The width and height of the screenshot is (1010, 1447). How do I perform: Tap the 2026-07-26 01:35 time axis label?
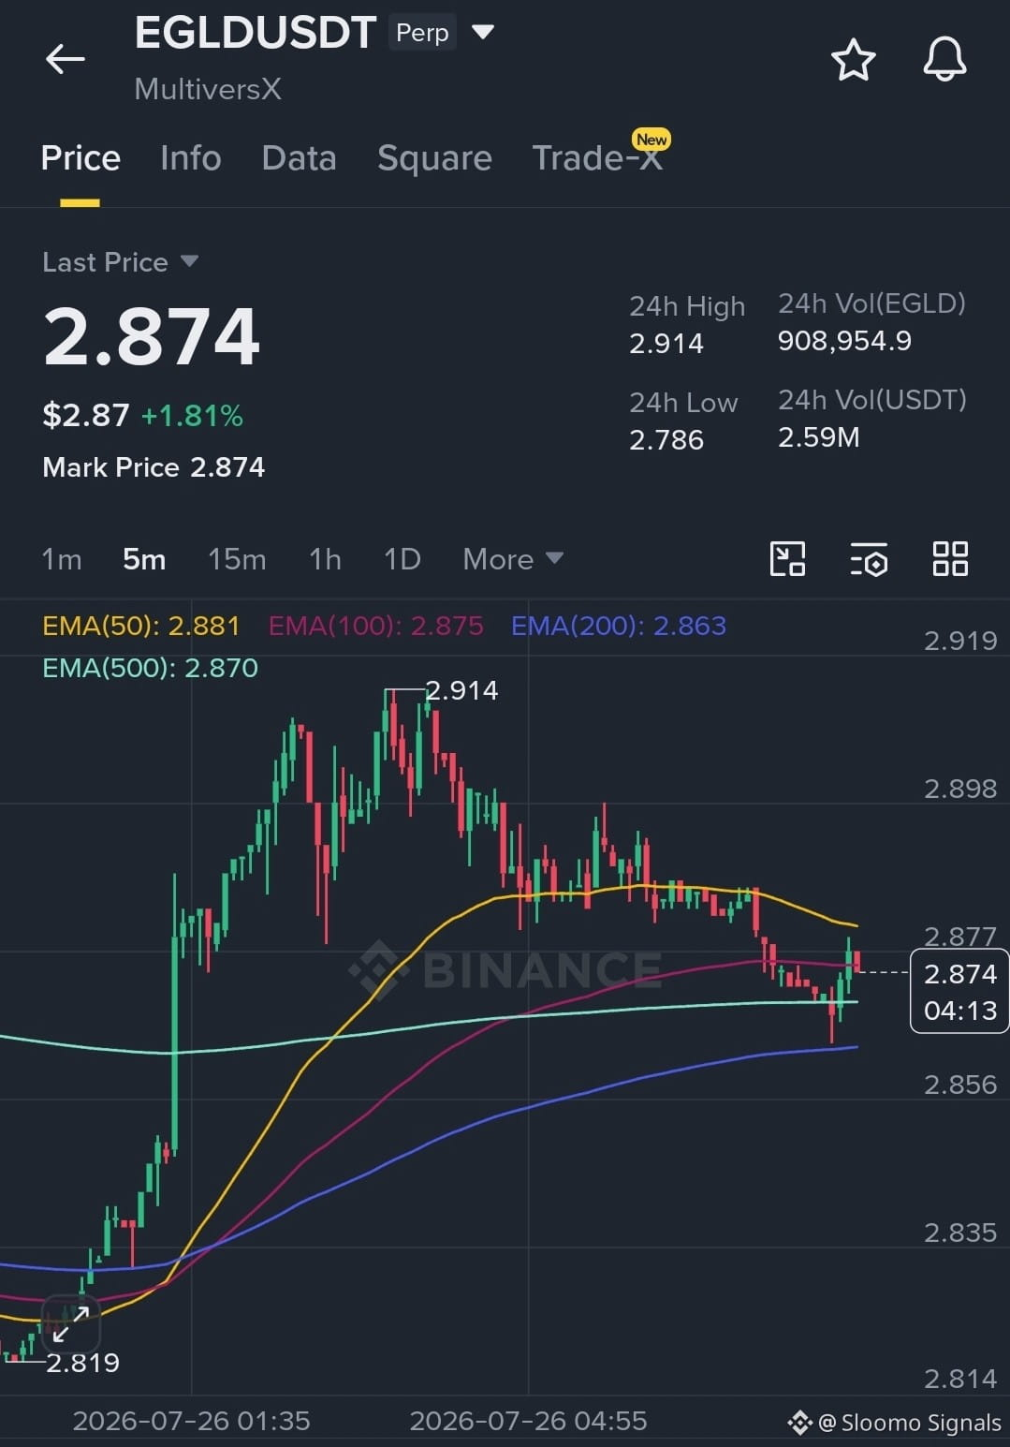191,1421
